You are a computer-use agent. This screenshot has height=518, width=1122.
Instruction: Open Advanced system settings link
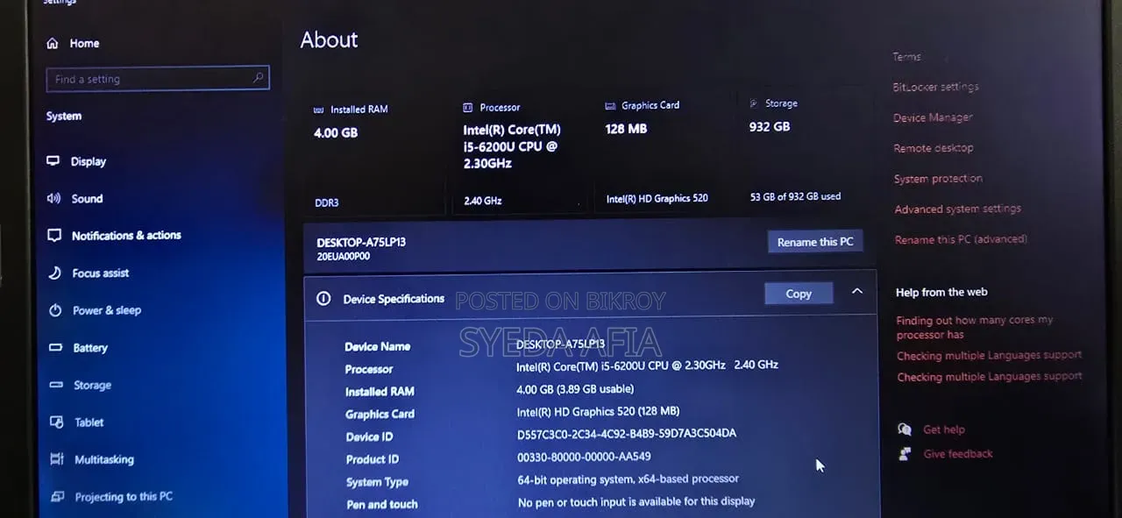pos(957,209)
